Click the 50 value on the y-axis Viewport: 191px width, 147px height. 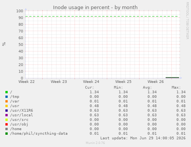point(21,45)
